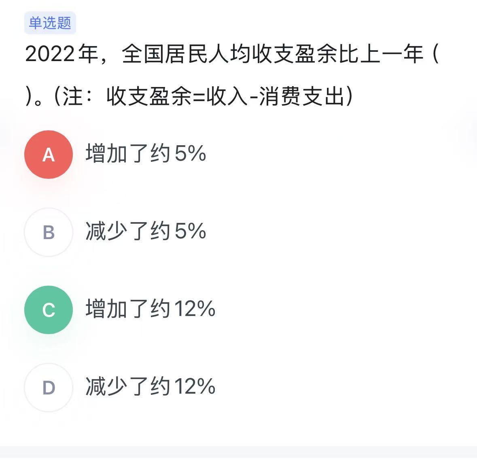
Task: Click the white circle marked B
Action: pos(49,232)
